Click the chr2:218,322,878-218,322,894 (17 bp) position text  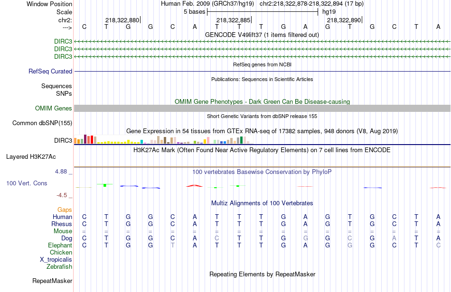[x=311, y=4]
